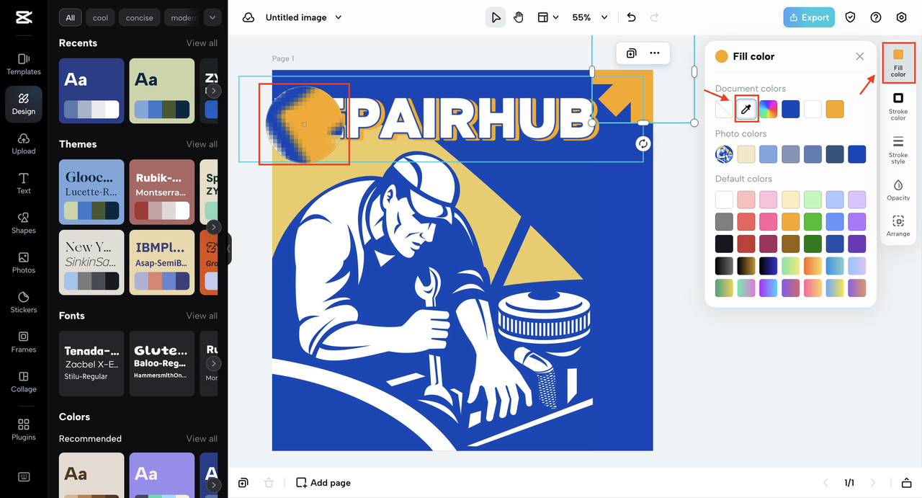Open the rainbow custom color picker swatch

(x=769, y=110)
